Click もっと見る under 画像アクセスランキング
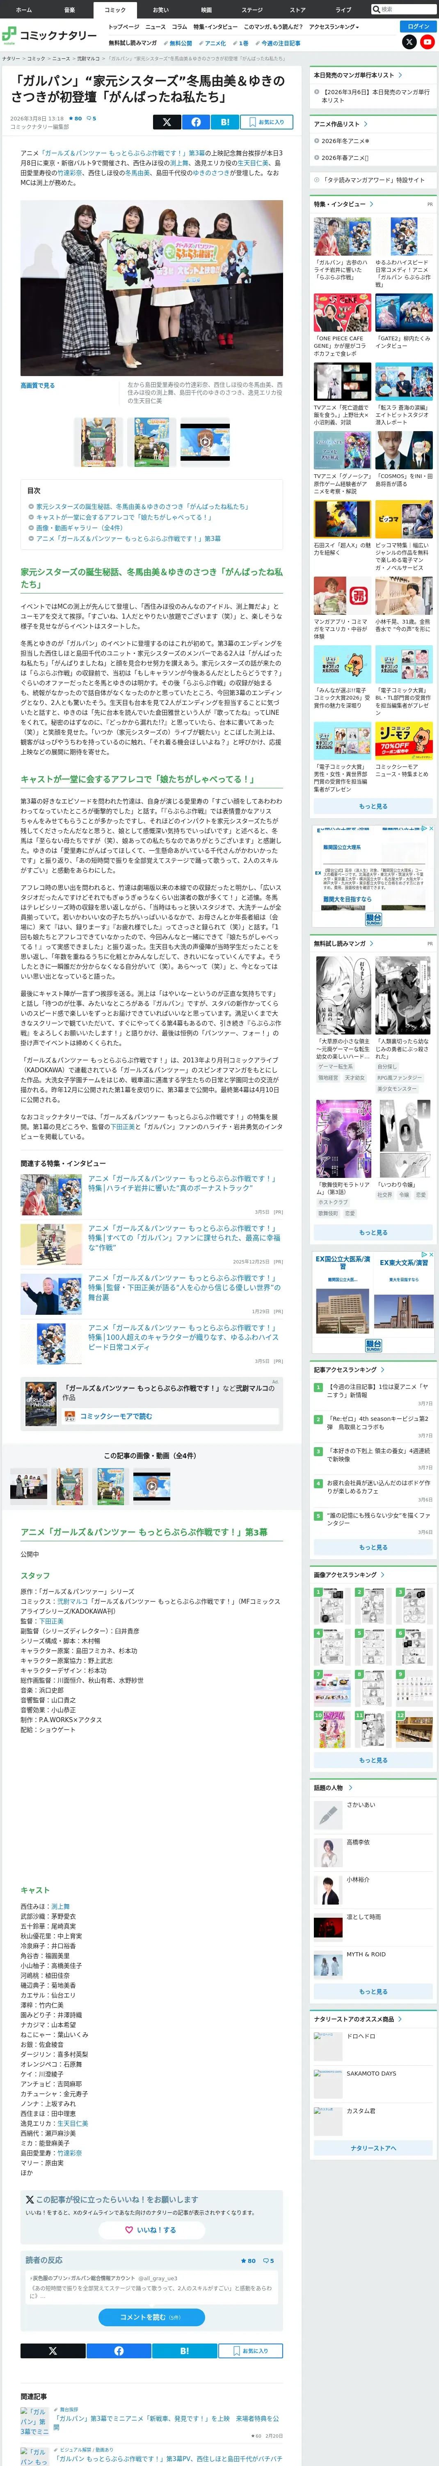 [373, 1759]
